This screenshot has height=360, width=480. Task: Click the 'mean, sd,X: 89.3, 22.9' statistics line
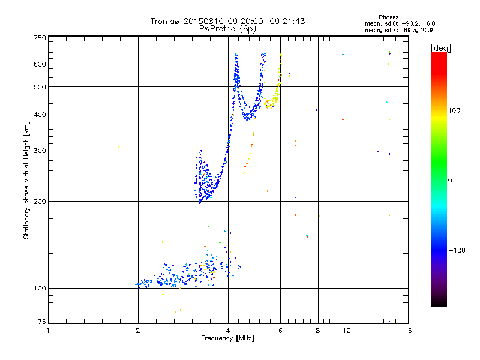coord(398,30)
